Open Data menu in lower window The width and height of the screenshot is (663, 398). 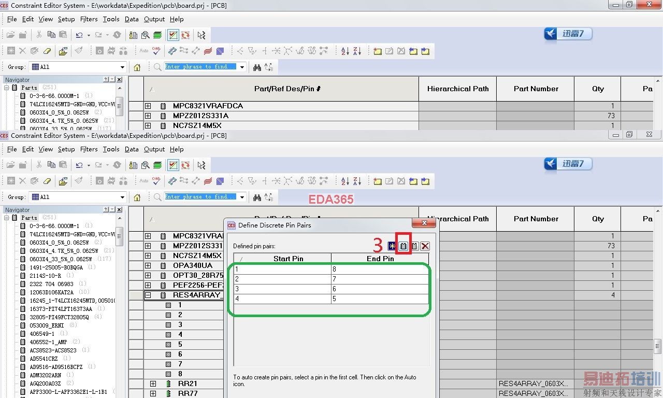pyautogui.click(x=132, y=149)
